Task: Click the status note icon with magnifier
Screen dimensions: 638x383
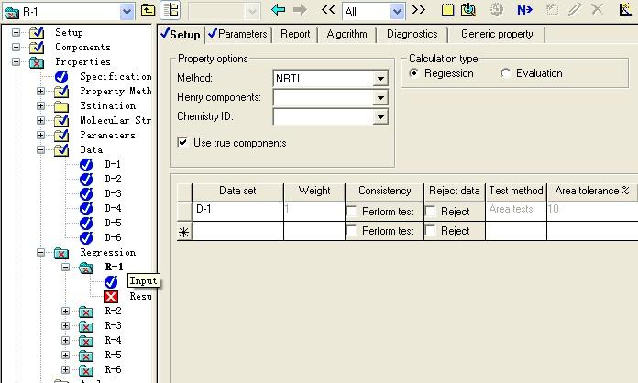Action: [467, 10]
